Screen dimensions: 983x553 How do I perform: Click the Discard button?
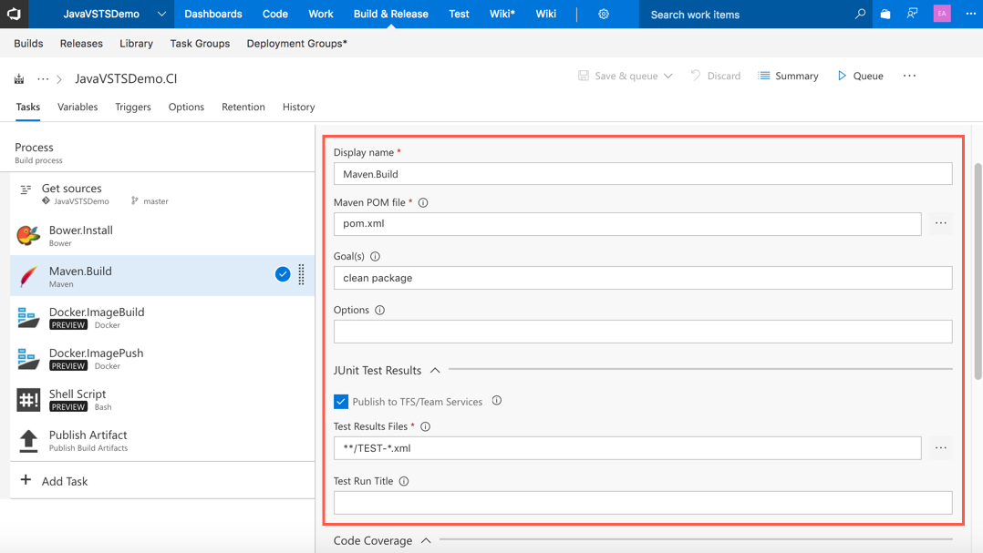tap(715, 76)
